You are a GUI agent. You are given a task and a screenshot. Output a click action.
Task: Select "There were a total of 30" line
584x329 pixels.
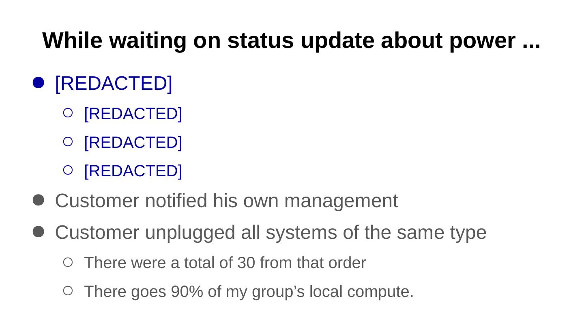point(225,263)
